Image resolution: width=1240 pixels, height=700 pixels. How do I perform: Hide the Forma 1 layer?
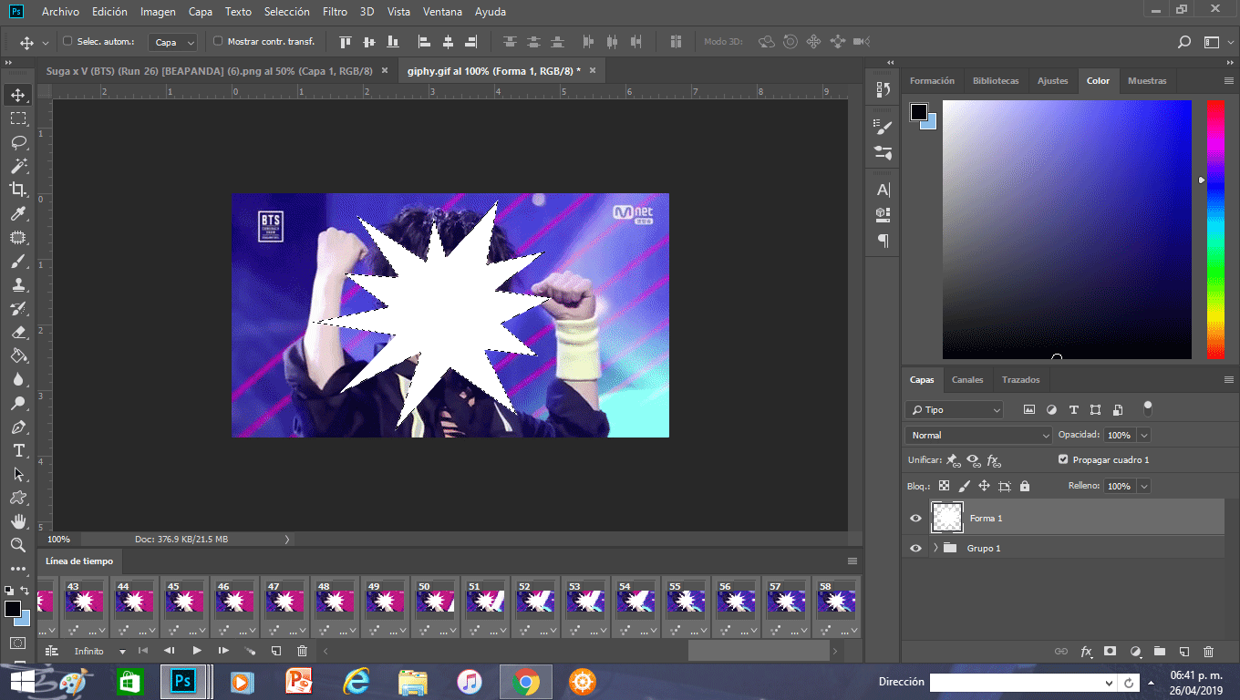coord(916,518)
